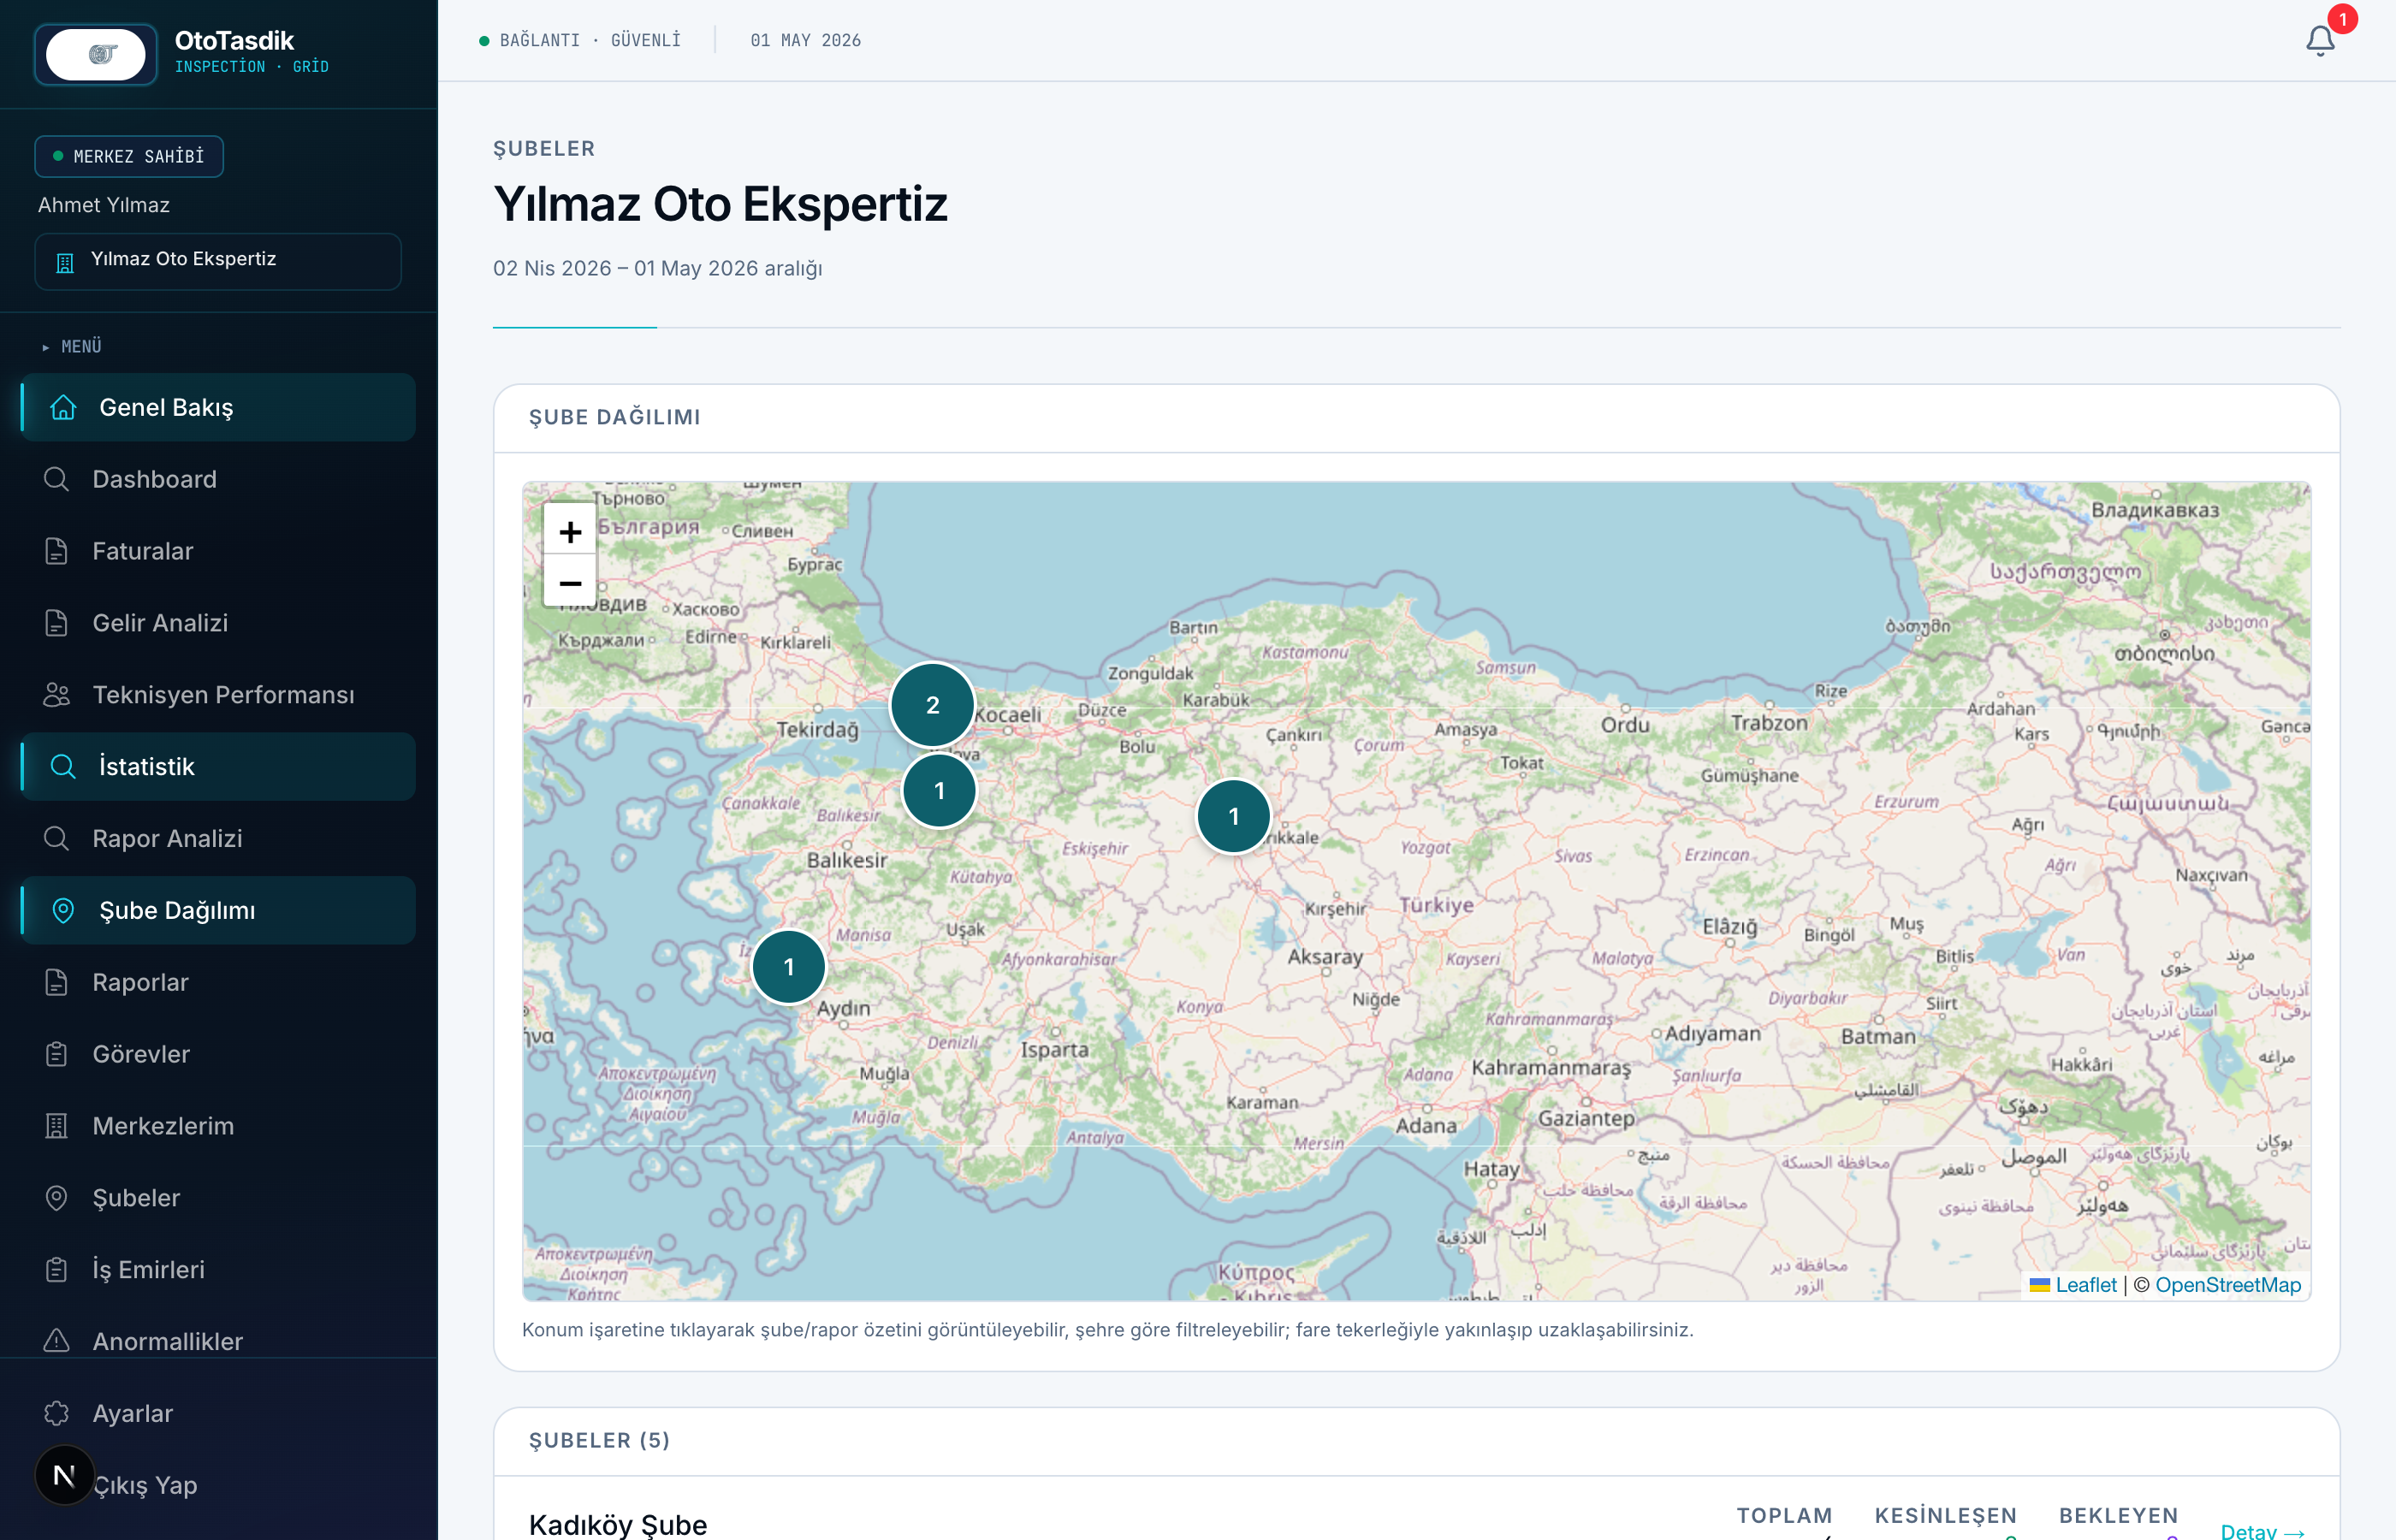The width and height of the screenshot is (2396, 1540).
Task: Click the BAĞLANTI · GÜVENLİ status text
Action: point(590,40)
